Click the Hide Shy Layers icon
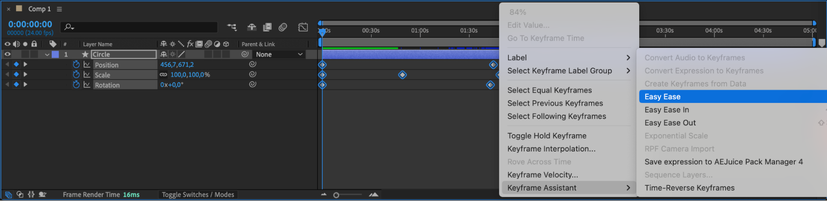827x201 pixels. (252, 27)
